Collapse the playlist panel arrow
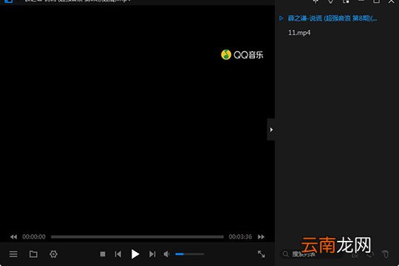The height and width of the screenshot is (266, 399). pos(271,129)
